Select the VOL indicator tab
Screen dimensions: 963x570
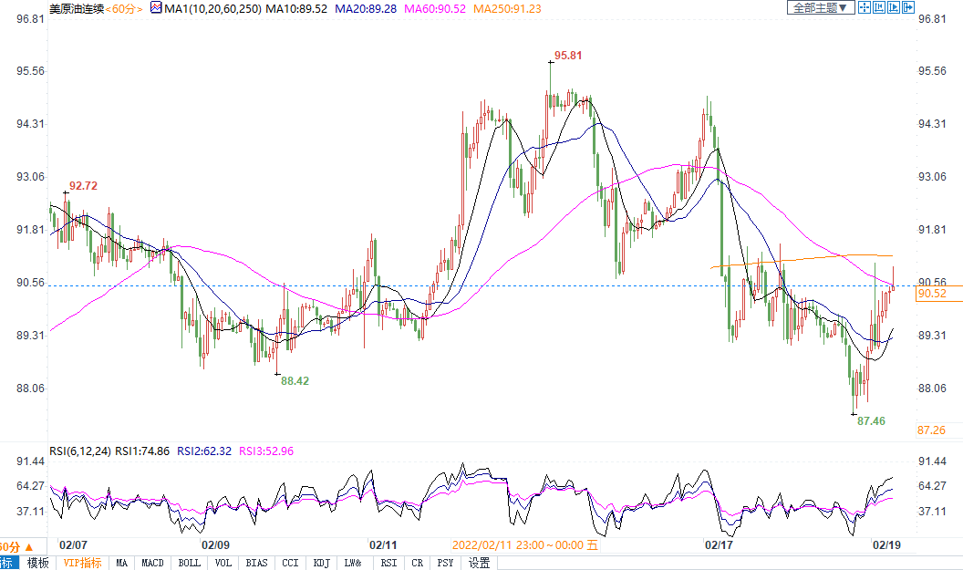click(x=223, y=563)
